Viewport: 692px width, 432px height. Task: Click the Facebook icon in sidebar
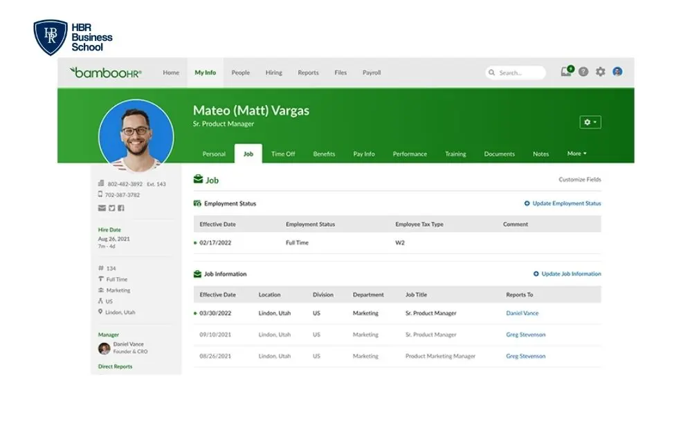[121, 208]
